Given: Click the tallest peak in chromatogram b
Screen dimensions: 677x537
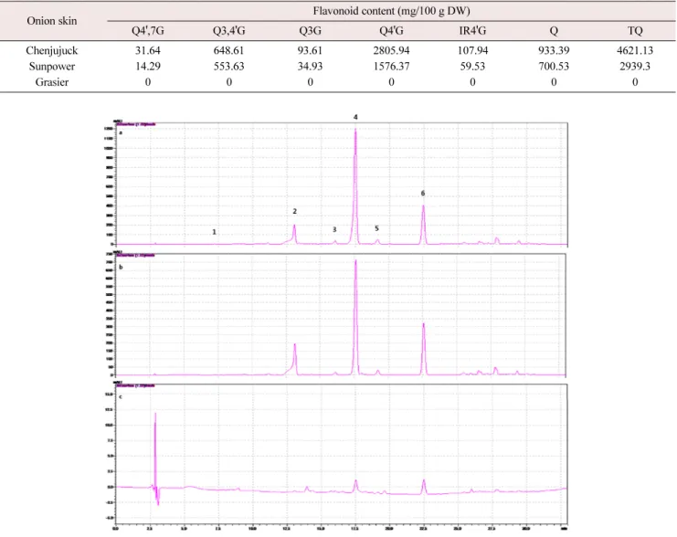Looking at the screenshot, I should (x=355, y=317).
